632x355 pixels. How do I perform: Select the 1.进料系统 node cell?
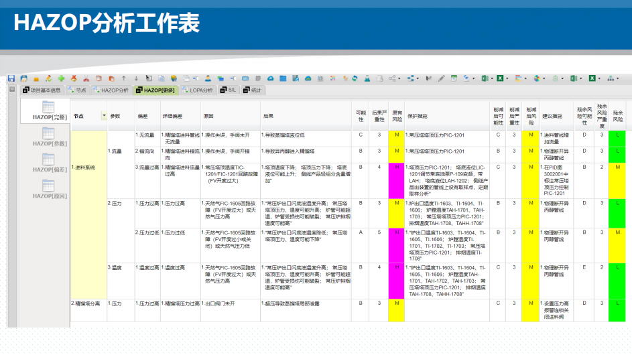coord(88,167)
